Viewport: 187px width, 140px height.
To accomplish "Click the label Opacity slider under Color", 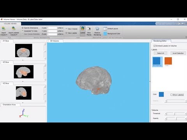I will pyautogui.click(x=176, y=101).
